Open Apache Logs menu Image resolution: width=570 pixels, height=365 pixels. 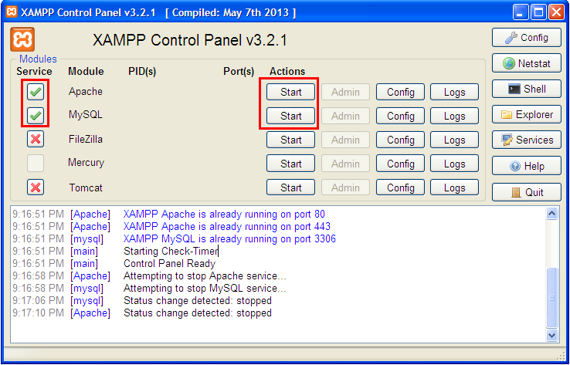[x=454, y=92]
